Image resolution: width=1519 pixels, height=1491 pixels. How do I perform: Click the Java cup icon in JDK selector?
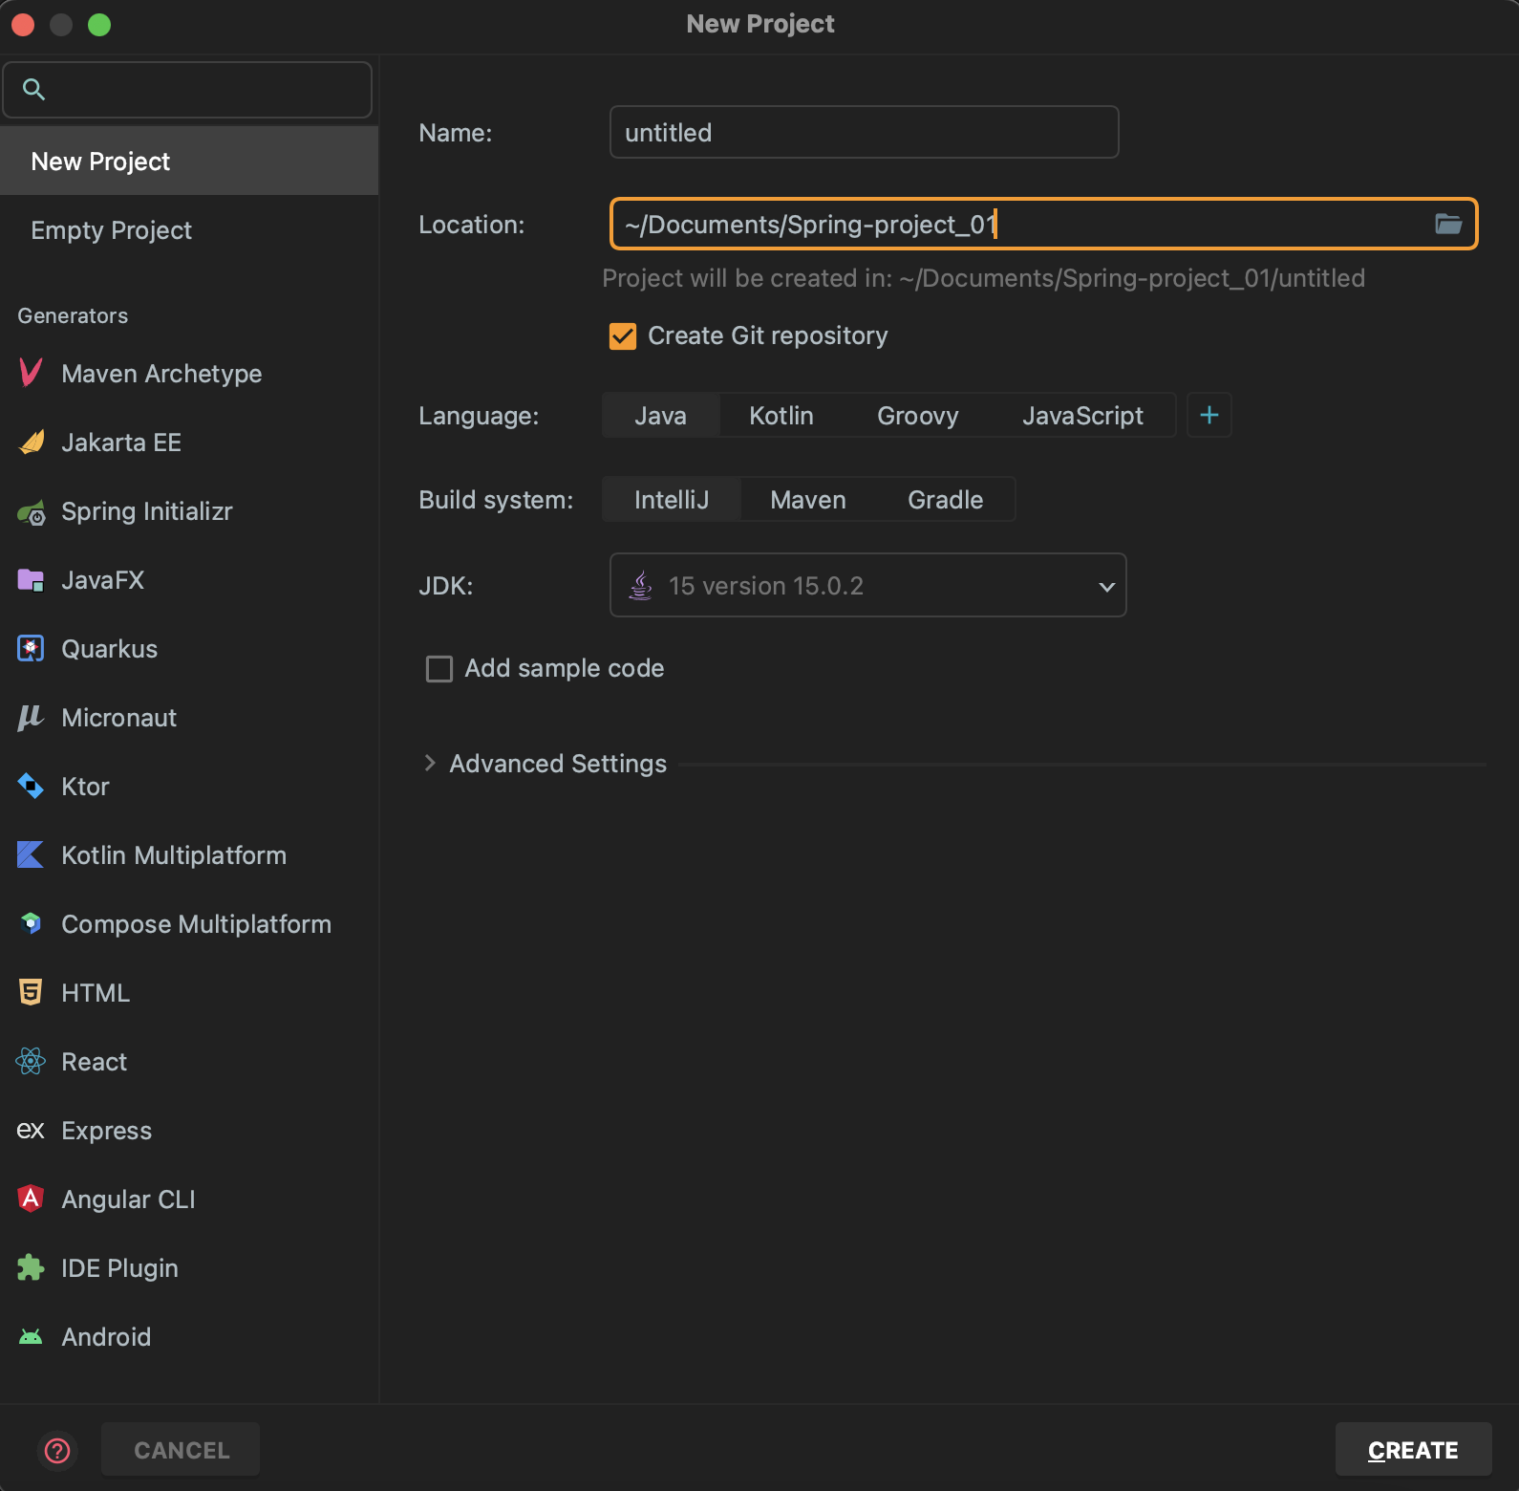640,585
